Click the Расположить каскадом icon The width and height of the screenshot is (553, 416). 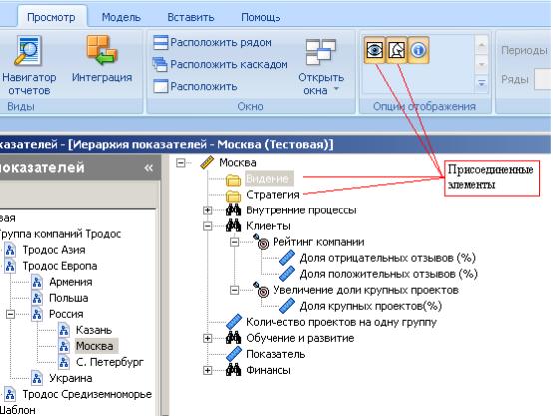click(160, 64)
